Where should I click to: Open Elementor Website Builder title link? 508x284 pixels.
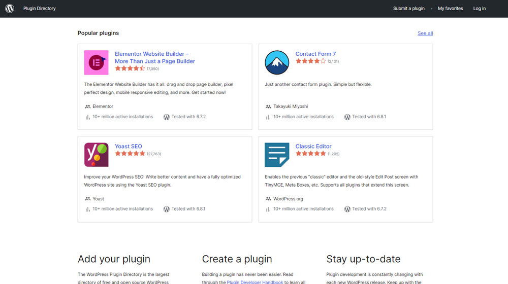(x=155, y=58)
